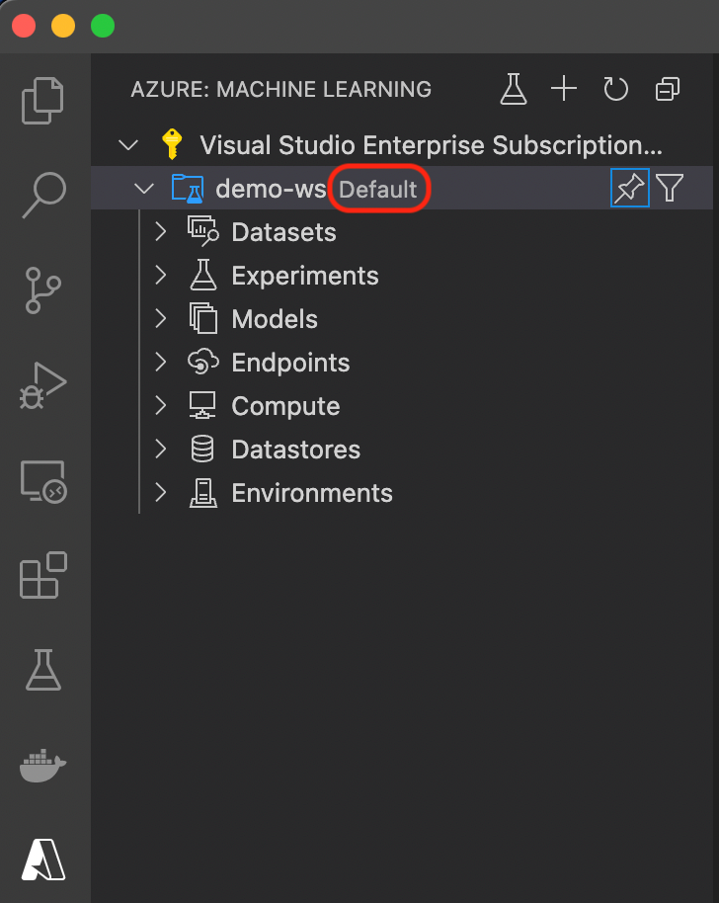Open the Azure view in activity bar
The width and height of the screenshot is (719, 903).
(43, 860)
